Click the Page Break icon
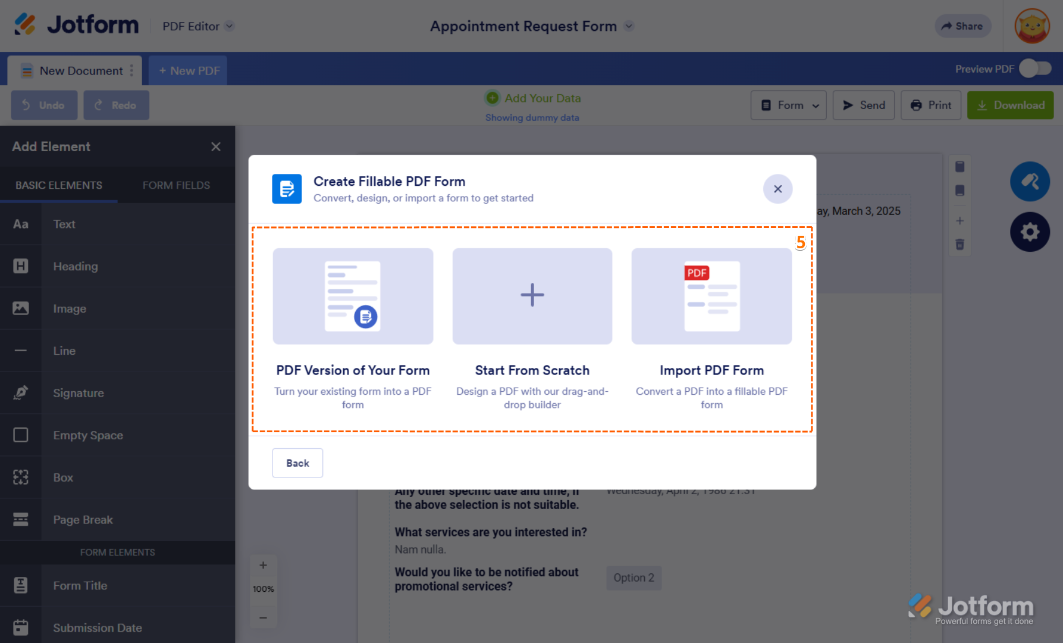This screenshot has width=1063, height=643. tap(21, 520)
